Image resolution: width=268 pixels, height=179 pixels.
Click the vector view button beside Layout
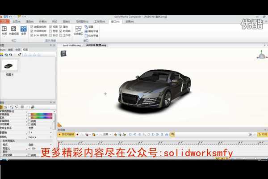[x=14, y=30]
